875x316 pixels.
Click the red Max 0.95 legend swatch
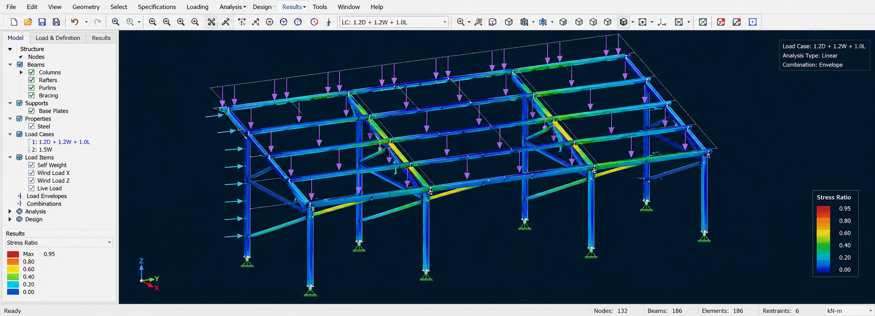click(x=13, y=254)
